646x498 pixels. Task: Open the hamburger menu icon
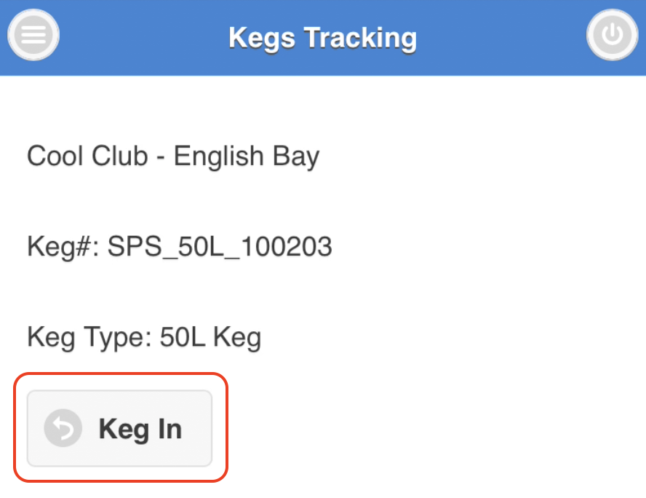pyautogui.click(x=33, y=36)
